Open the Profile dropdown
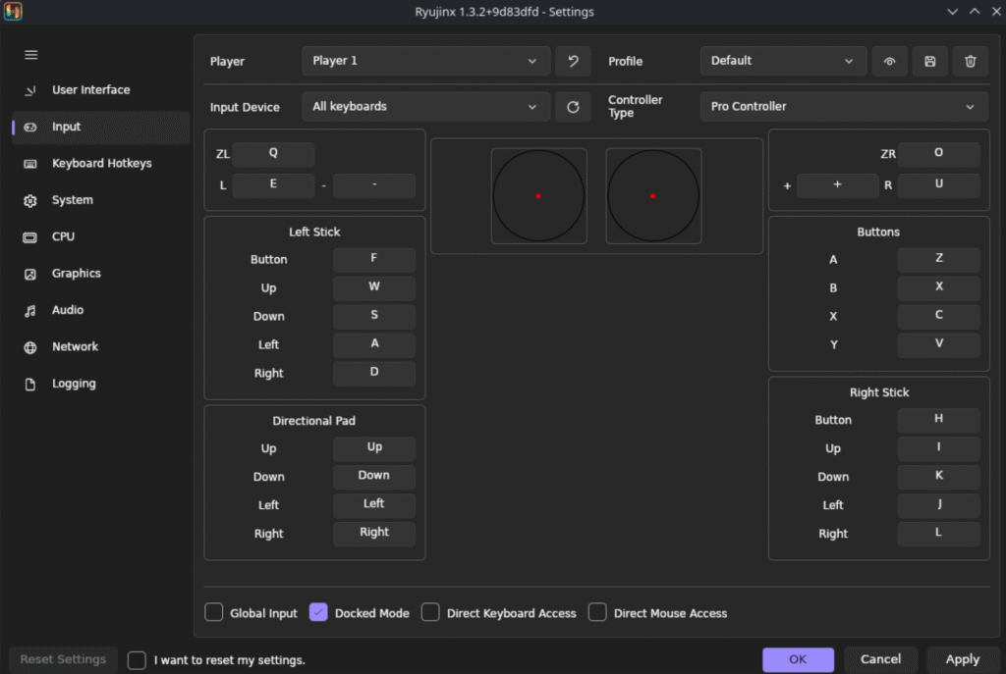This screenshot has width=1006, height=674. [x=783, y=61]
